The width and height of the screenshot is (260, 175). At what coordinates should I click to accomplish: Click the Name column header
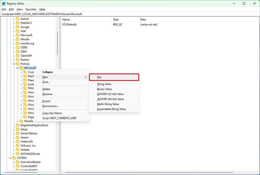(87, 19)
